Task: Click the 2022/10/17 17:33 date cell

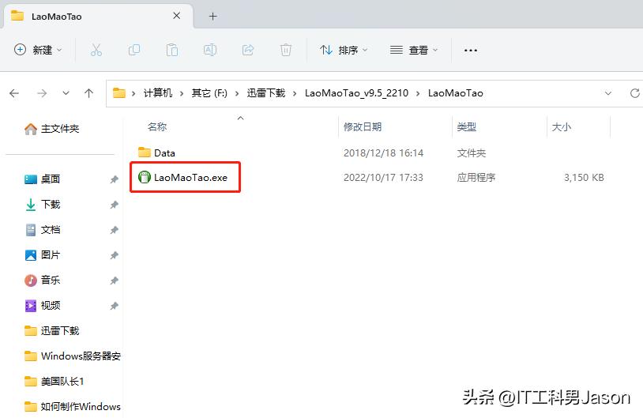Action: pyautogui.click(x=383, y=178)
